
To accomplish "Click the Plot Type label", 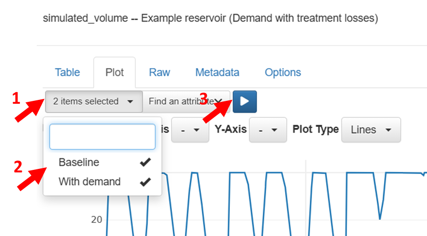I will [315, 129].
